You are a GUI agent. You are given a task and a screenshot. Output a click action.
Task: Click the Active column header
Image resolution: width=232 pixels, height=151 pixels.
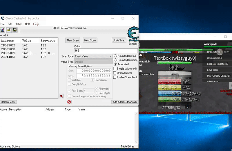click(x=3, y=109)
